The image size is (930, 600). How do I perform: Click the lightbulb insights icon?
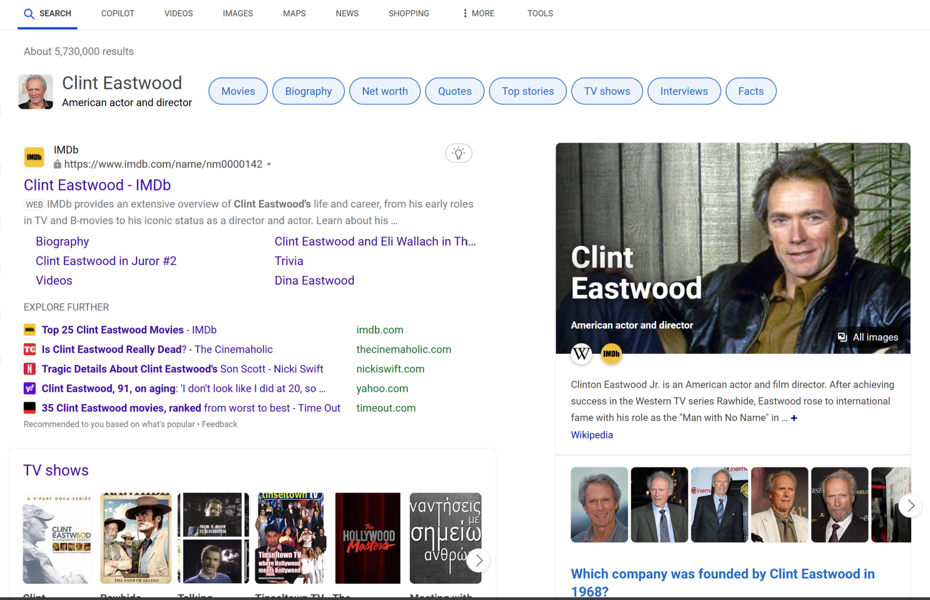pos(458,153)
